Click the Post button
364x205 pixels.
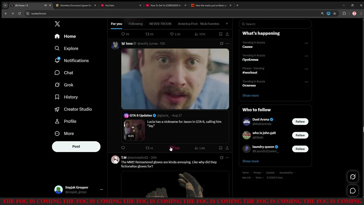point(76,147)
